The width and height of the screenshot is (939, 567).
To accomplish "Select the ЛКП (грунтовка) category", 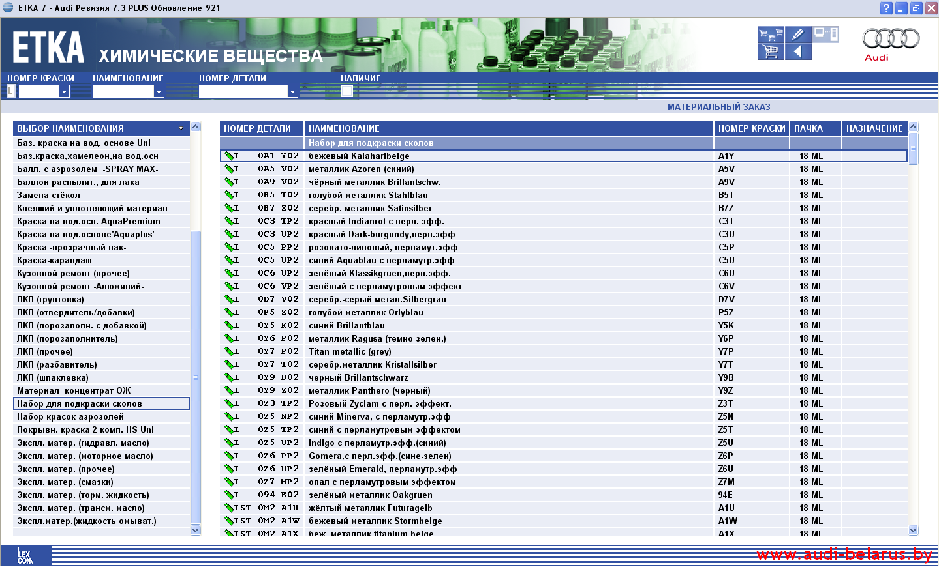I will coord(102,299).
